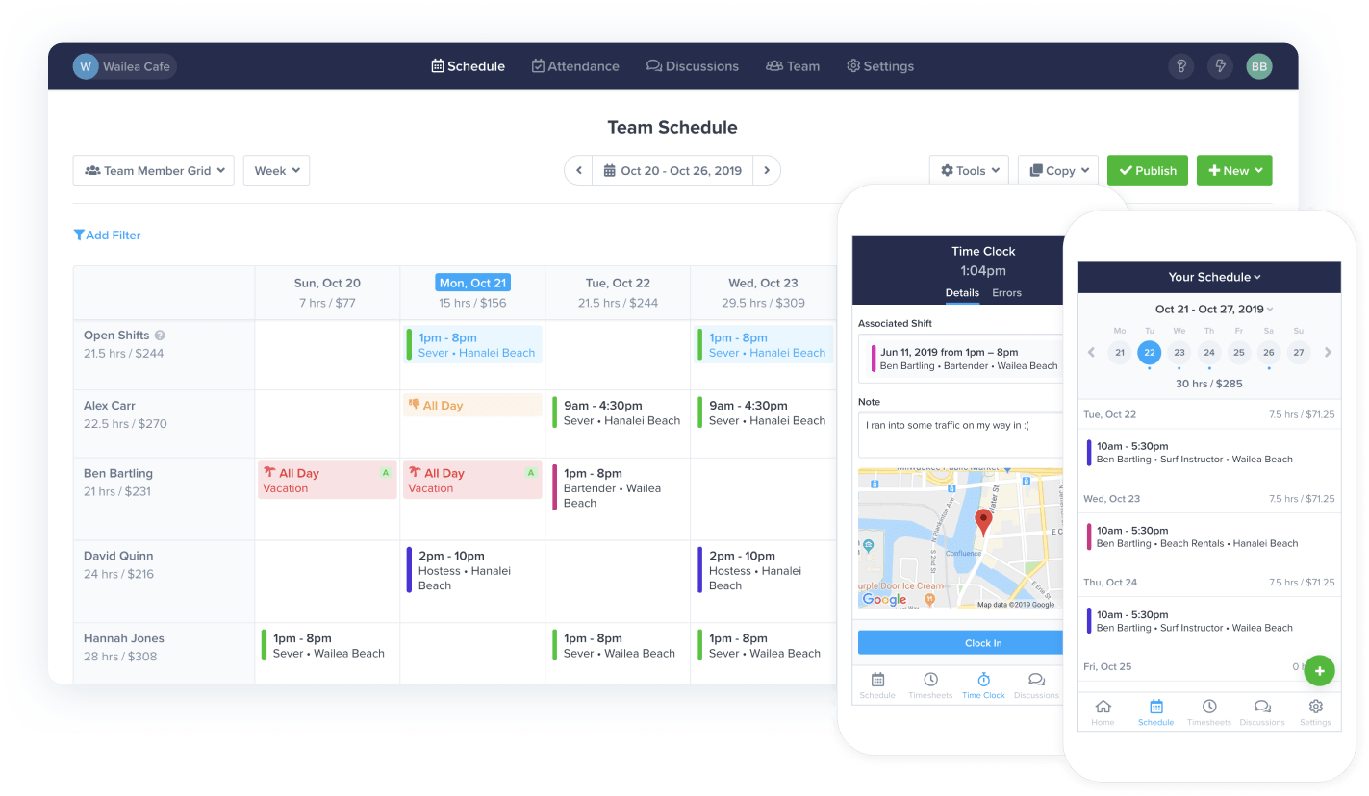Screen dimensions: 1369x796
Task: Open the Tools dropdown
Action: pyautogui.click(x=969, y=170)
